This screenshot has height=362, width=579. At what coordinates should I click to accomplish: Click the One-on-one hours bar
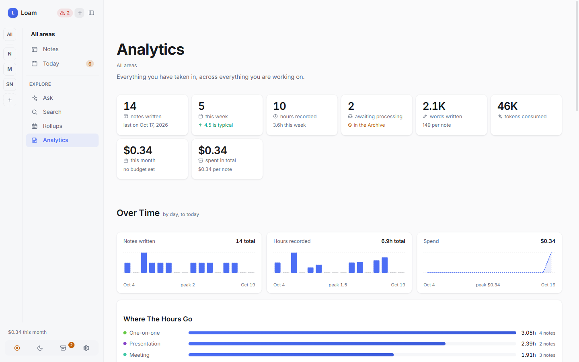(x=352, y=333)
